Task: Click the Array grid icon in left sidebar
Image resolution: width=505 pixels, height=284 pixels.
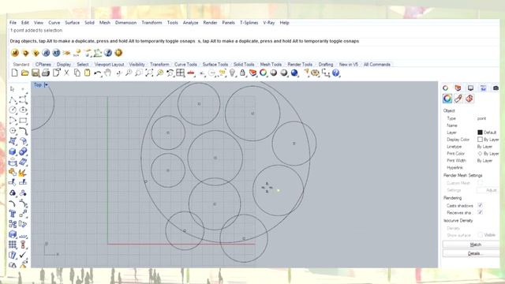Action: coord(13,245)
